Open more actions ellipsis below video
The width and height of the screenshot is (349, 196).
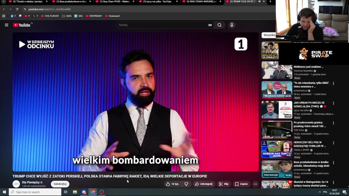click(255, 184)
